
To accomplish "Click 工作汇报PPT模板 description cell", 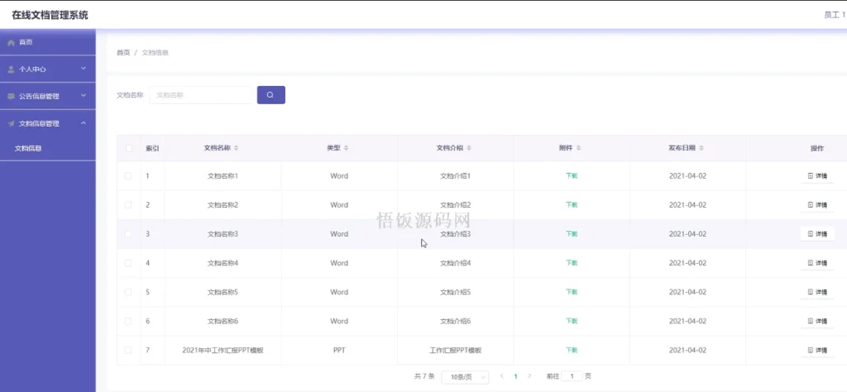I will 456,351.
